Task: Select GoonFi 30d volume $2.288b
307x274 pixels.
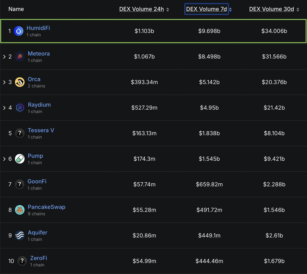Action: point(274,184)
